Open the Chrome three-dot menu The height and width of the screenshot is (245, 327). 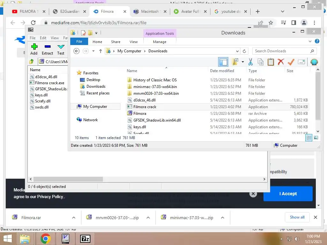314,23
